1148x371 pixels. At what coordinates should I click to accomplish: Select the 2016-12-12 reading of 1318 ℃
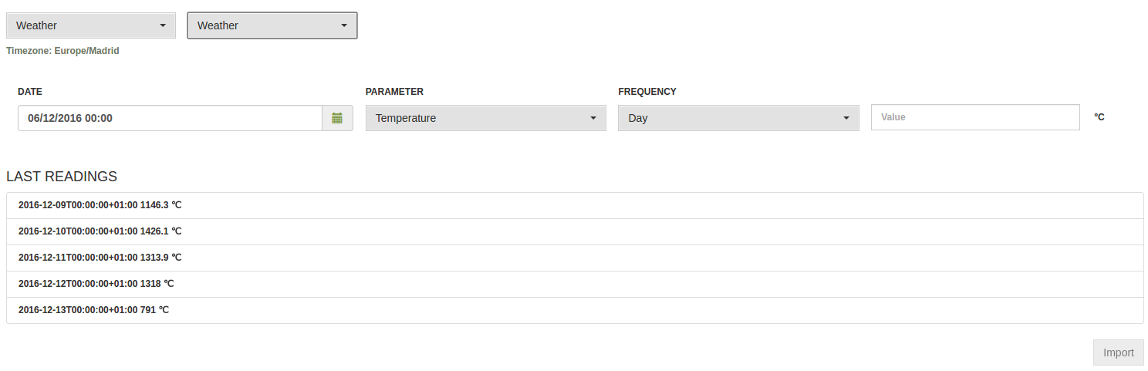[96, 284]
